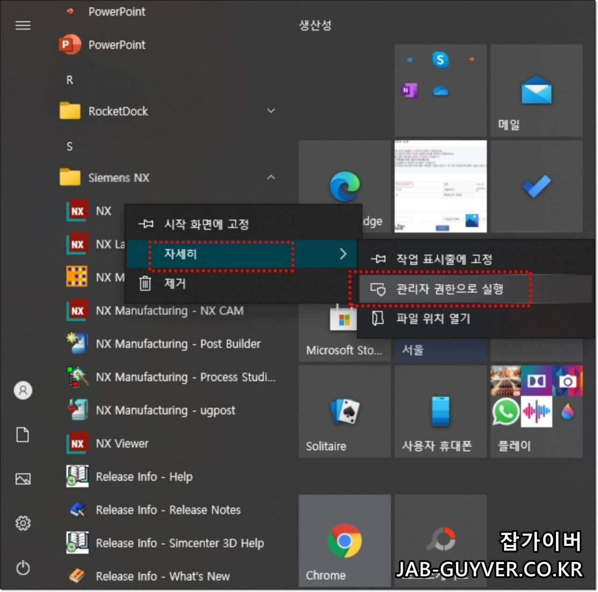Expand the 자세히 submenu arrow

tap(343, 254)
